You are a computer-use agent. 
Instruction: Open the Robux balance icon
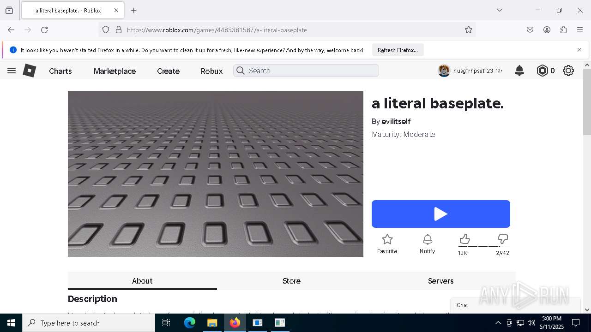point(542,71)
